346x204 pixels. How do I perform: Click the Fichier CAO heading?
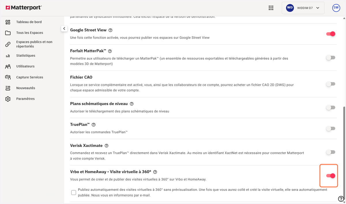[81, 77]
